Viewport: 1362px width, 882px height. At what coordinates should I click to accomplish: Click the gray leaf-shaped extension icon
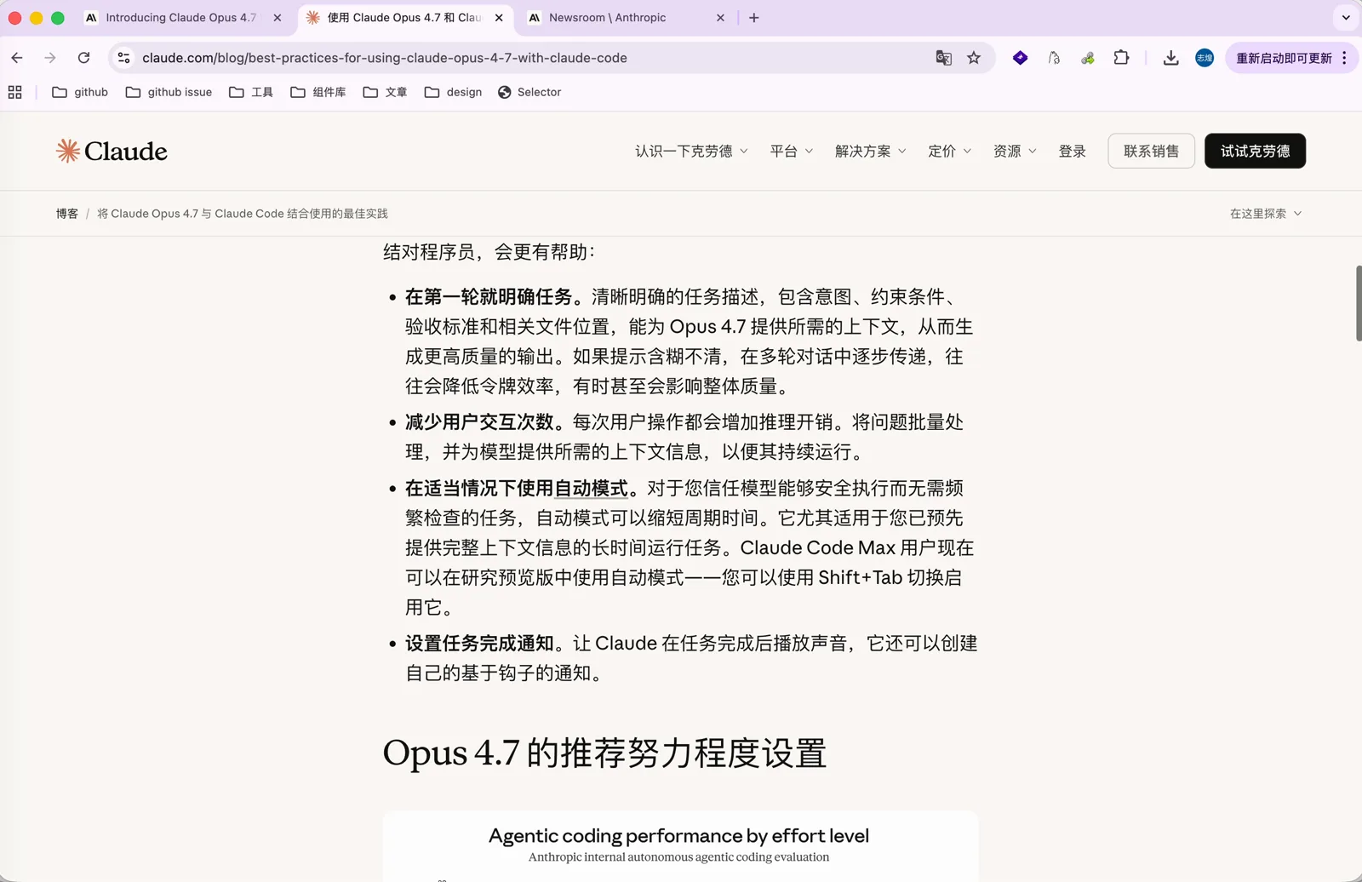1054,58
